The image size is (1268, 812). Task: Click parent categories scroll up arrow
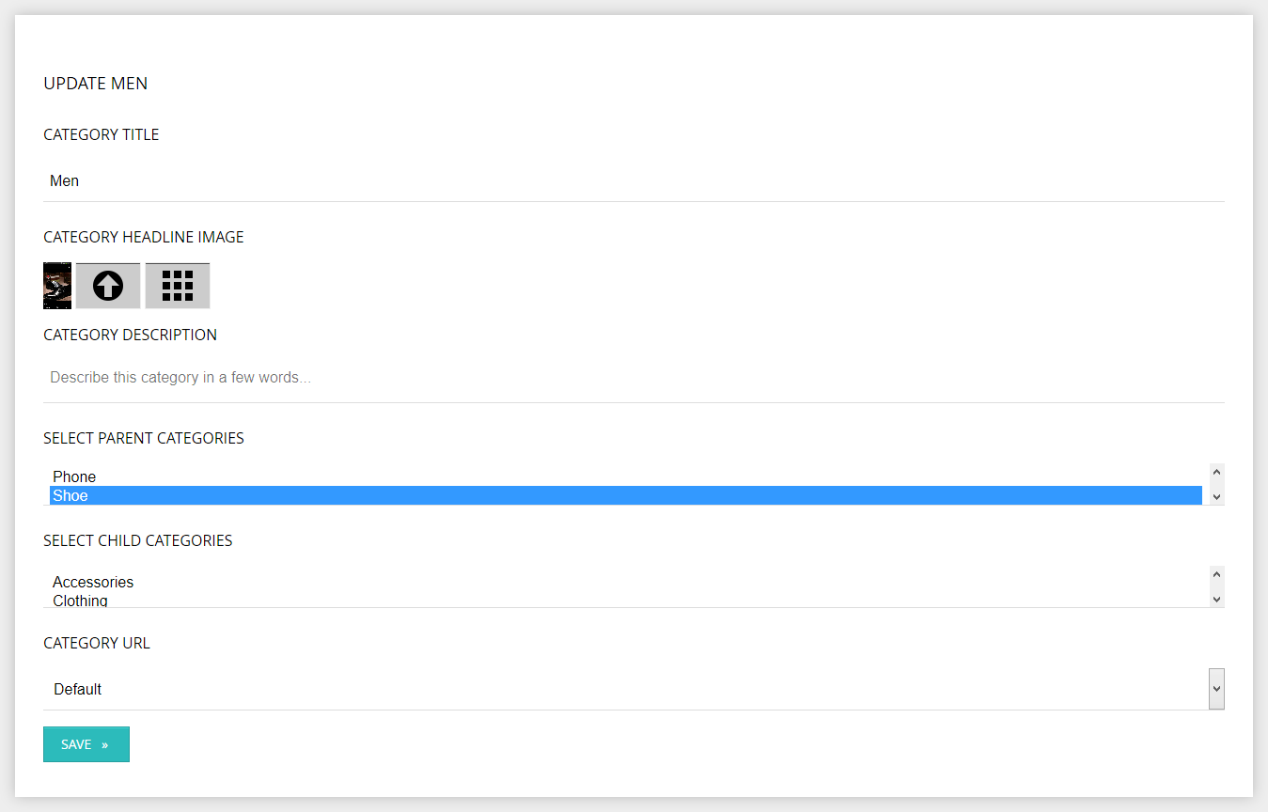1216,472
